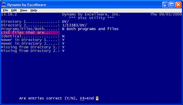The image size is (183, 105).
Task: Click the Programs/Files/Both value B
Action: [63, 29]
